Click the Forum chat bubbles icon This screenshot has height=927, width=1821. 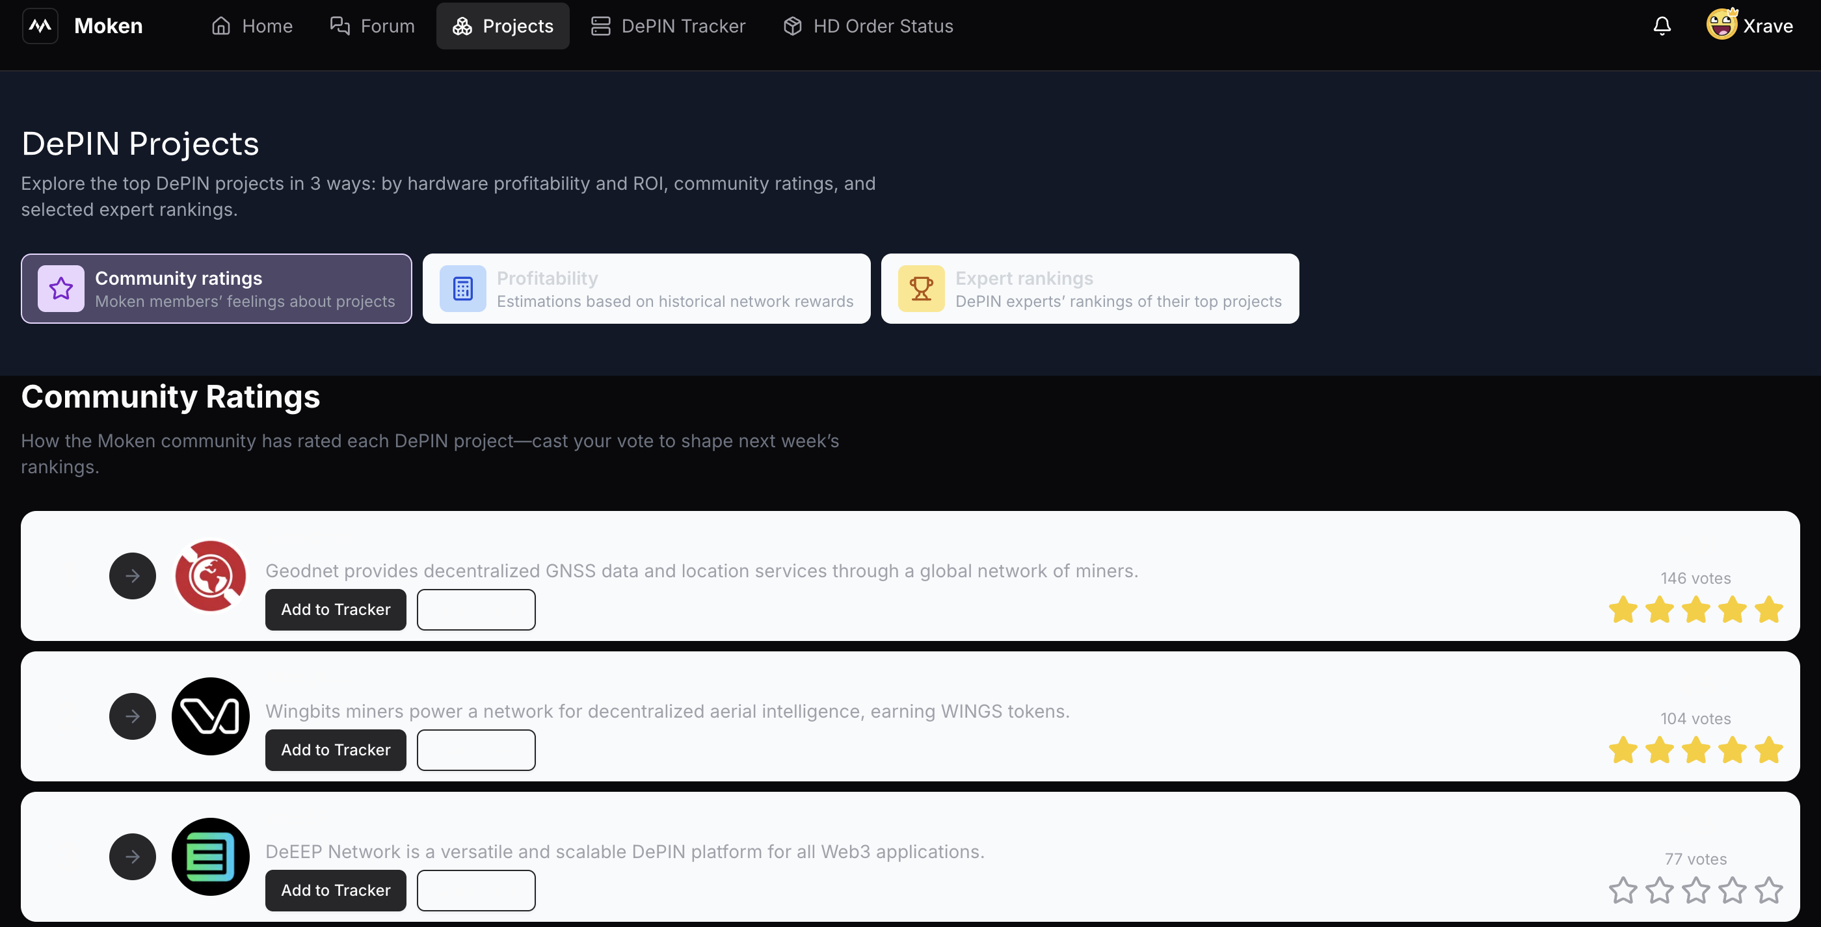pos(340,26)
